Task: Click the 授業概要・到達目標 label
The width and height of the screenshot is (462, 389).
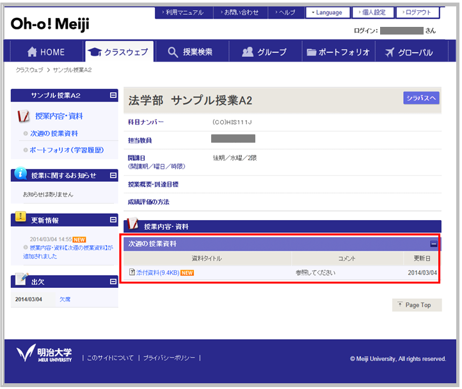Action: [153, 184]
